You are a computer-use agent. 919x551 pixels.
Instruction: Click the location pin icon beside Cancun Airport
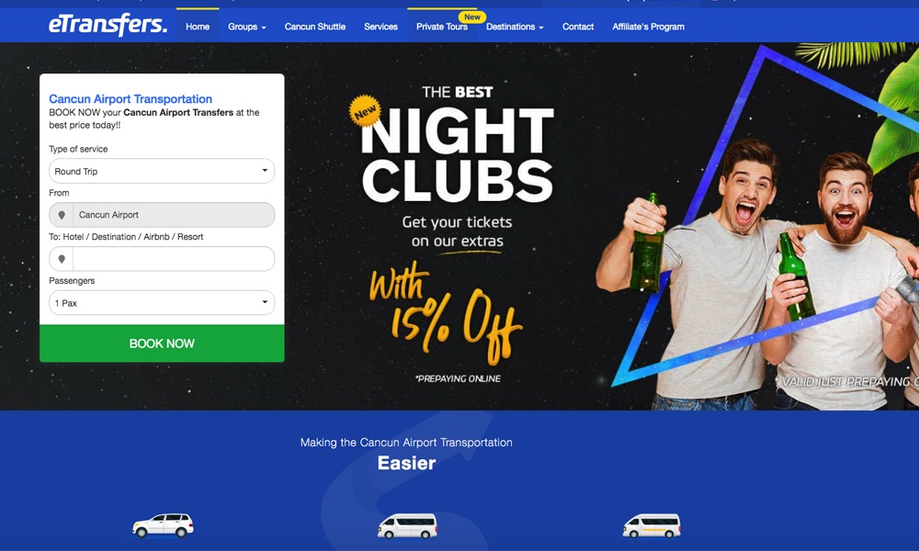point(62,215)
